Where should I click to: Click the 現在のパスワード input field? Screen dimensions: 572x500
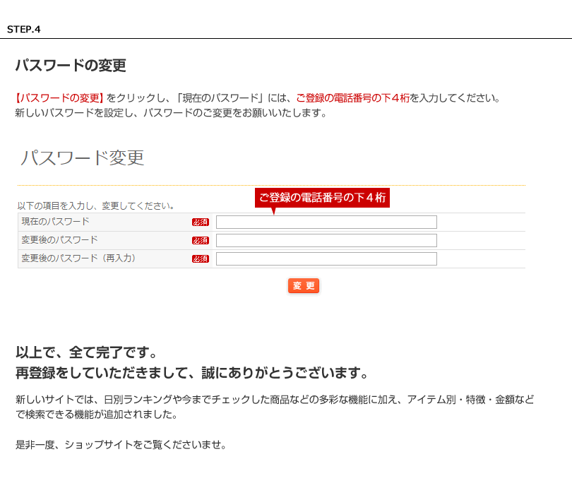(326, 222)
